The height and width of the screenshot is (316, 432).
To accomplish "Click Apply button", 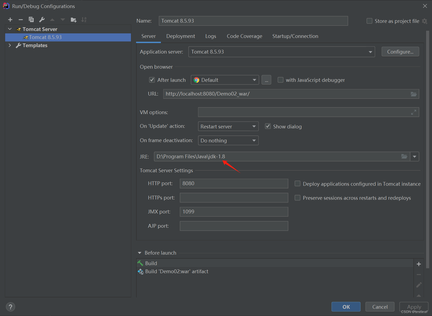I will tap(414, 307).
